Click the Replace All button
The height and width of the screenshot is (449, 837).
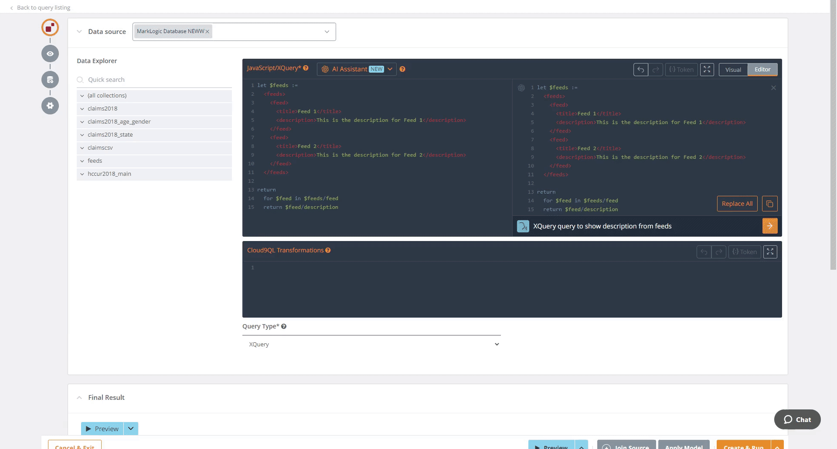point(737,203)
